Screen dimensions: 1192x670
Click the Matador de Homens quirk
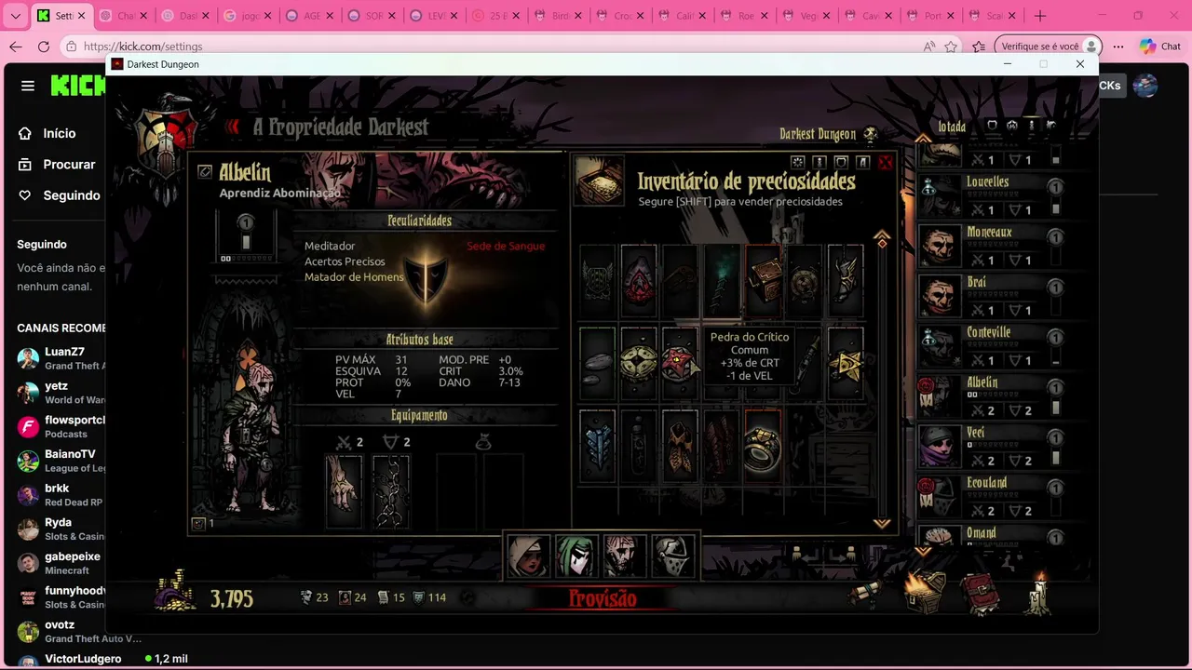354,277
